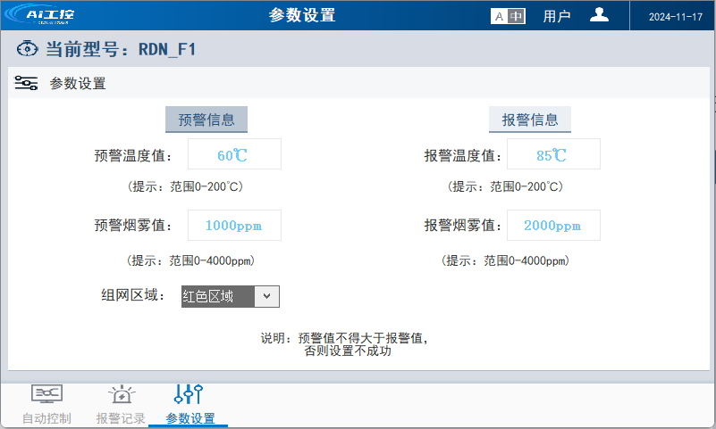This screenshot has width=716, height=429.
Task: Click the 0-4000ppm hint under 预警烟雾值
Action: 190,260
